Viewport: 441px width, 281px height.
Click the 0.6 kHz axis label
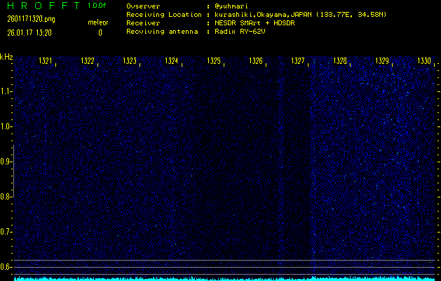pyautogui.click(x=5, y=267)
